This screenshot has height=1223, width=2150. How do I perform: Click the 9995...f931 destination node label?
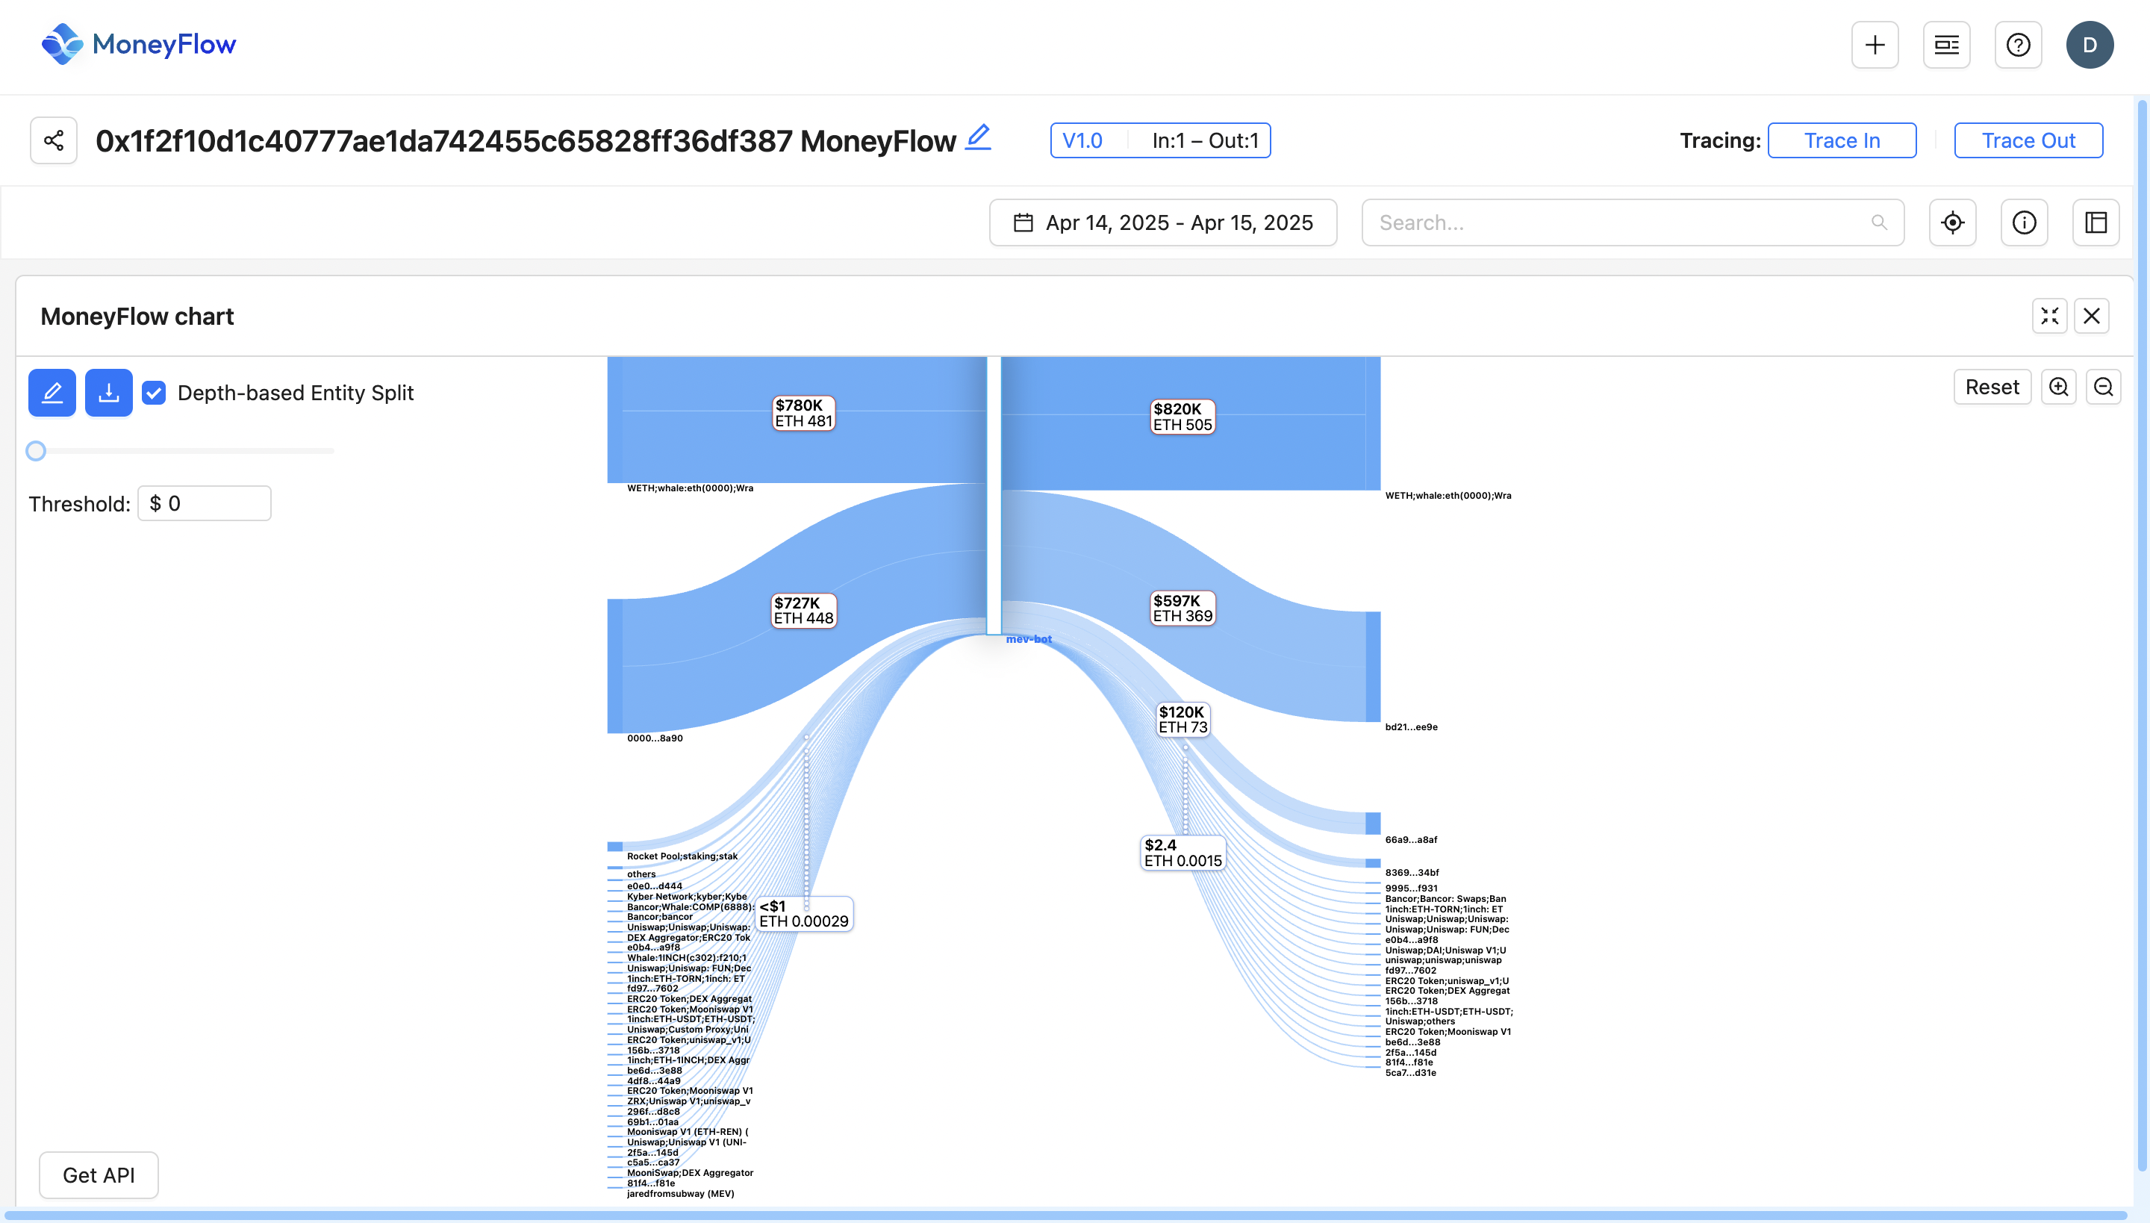(x=1411, y=888)
